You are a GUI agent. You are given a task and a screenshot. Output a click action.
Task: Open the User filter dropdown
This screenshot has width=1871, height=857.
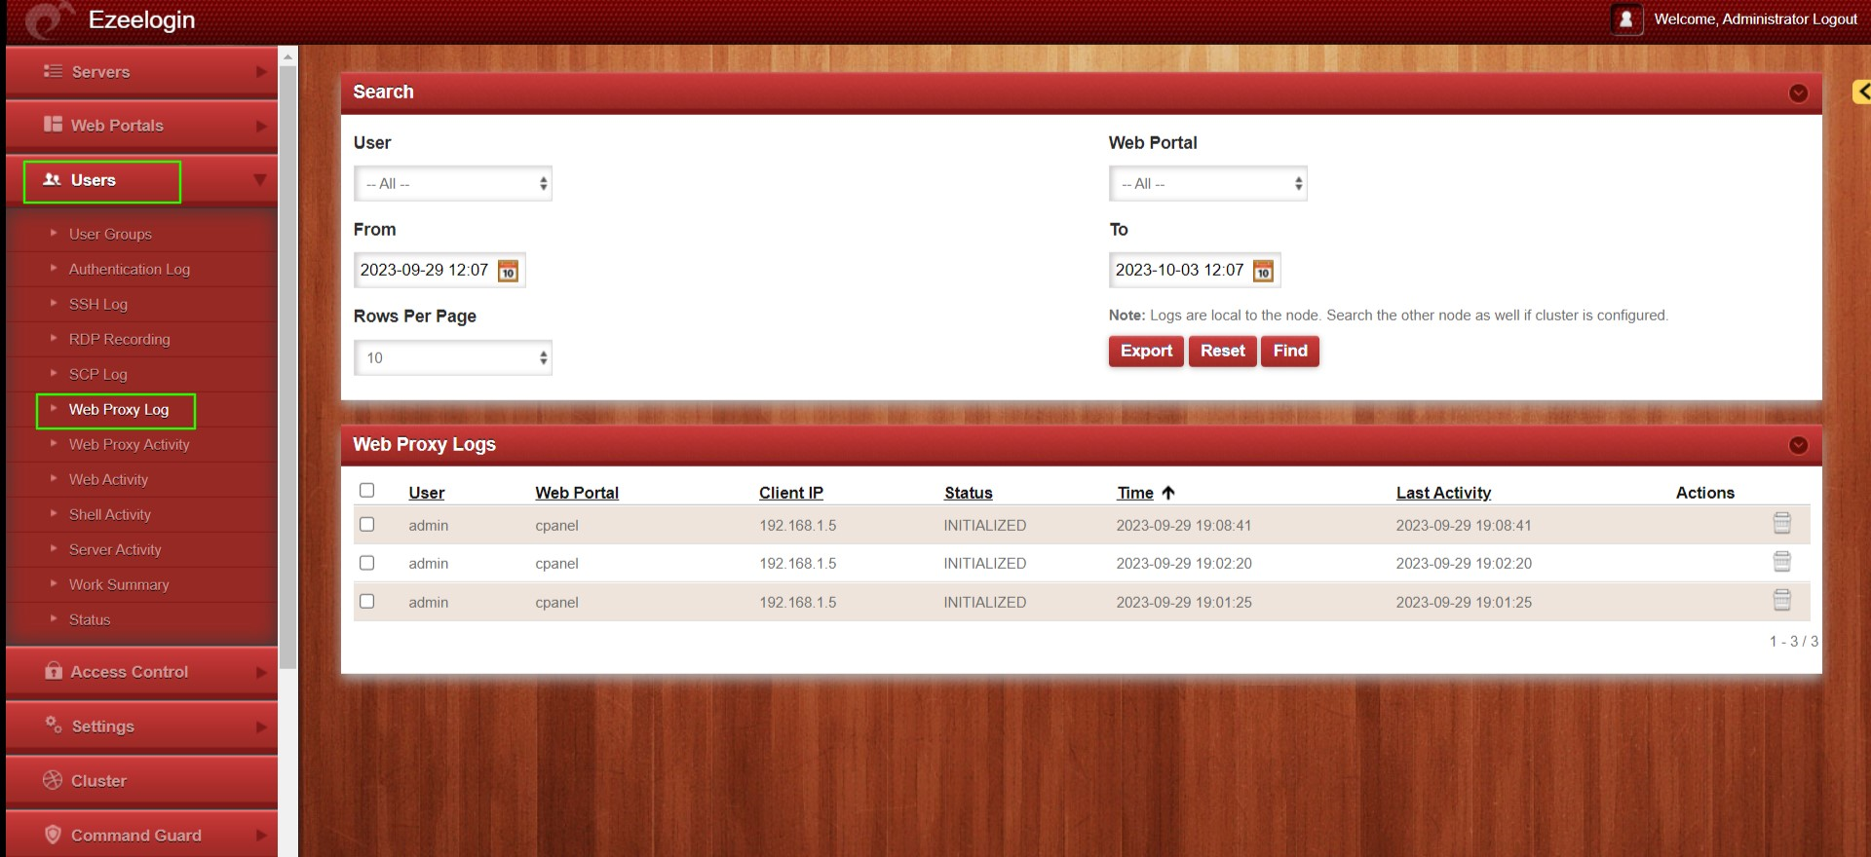coord(453,184)
